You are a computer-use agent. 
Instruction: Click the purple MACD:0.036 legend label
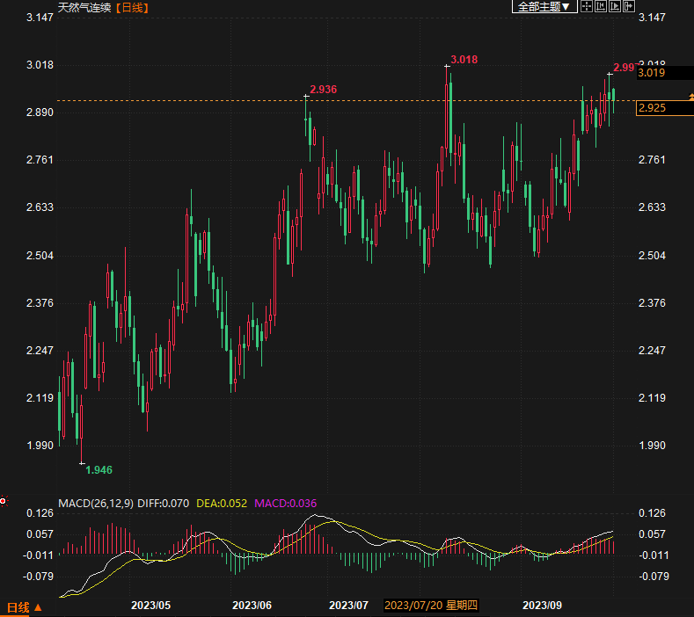coord(285,503)
